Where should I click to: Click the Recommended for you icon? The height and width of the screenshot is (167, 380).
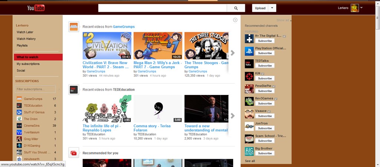74,153
